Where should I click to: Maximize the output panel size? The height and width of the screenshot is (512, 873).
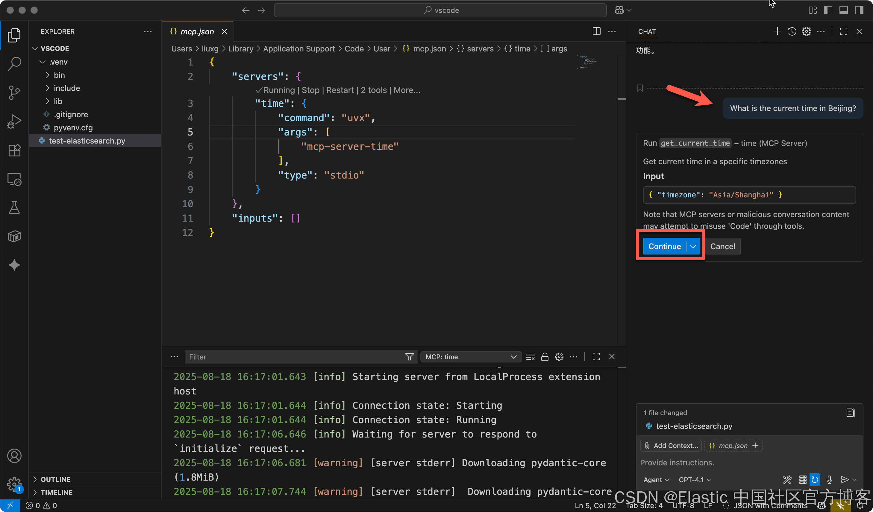[x=596, y=357]
